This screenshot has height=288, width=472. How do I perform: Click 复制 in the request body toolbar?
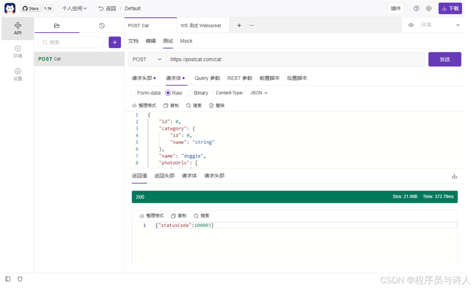coord(171,105)
